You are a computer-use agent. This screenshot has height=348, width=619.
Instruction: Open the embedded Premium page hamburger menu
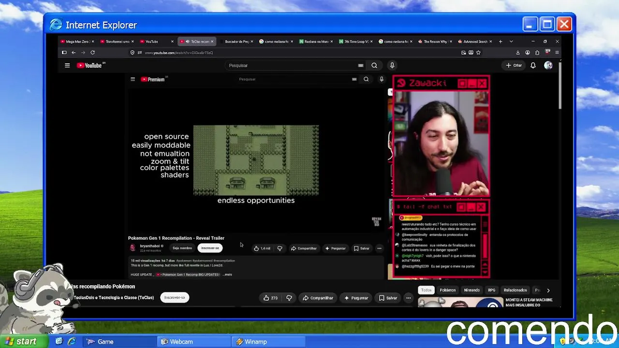coord(133,79)
